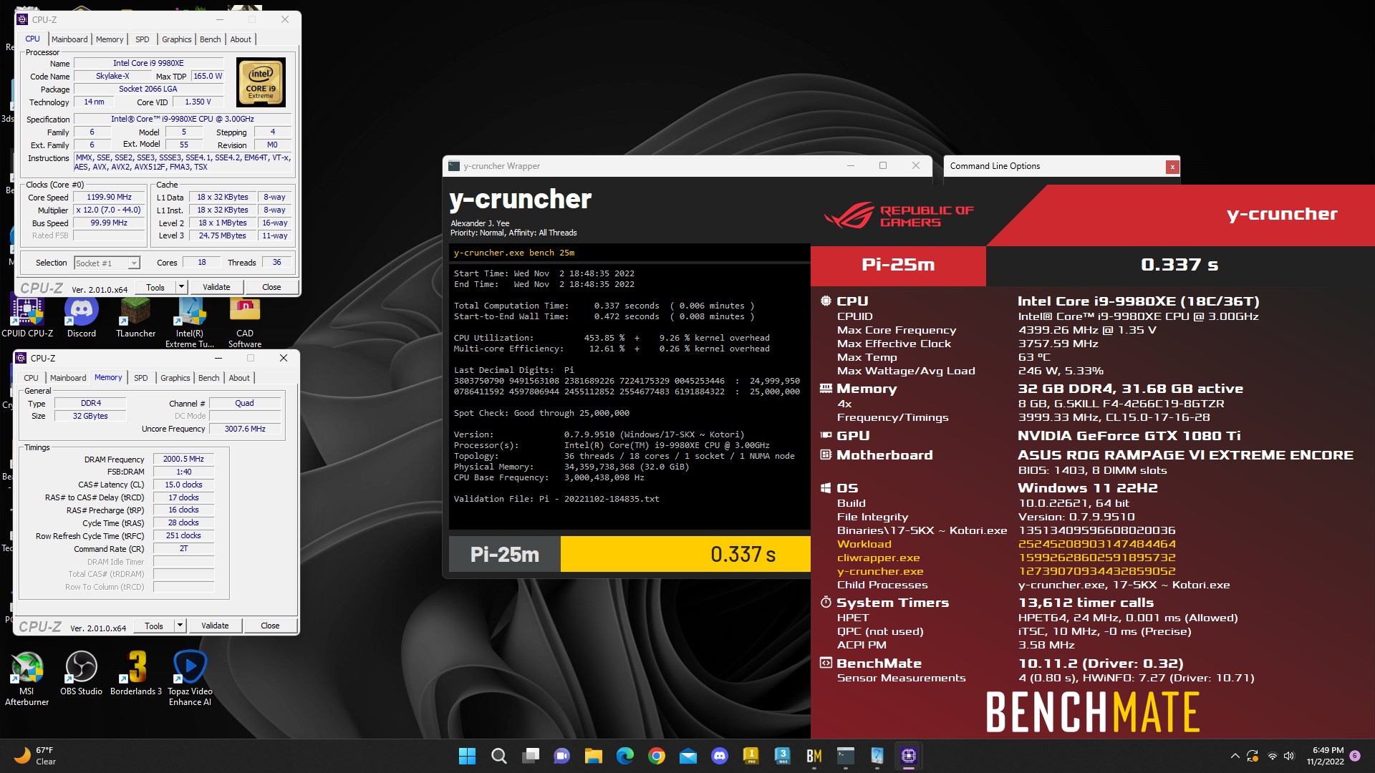This screenshot has height=773, width=1375.
Task: Click Close button in the CPU-Z memory window
Action: [270, 626]
